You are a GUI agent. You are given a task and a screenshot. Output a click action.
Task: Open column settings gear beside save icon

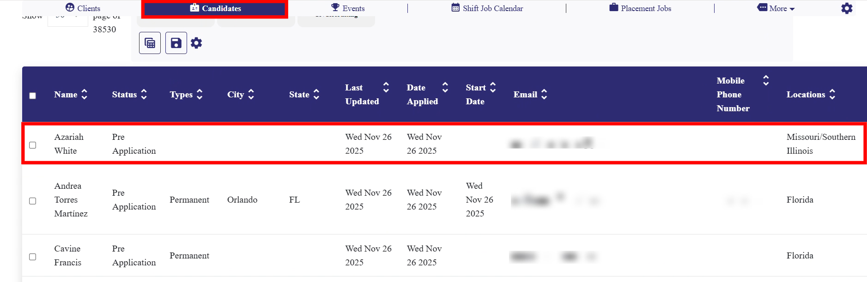(x=196, y=43)
